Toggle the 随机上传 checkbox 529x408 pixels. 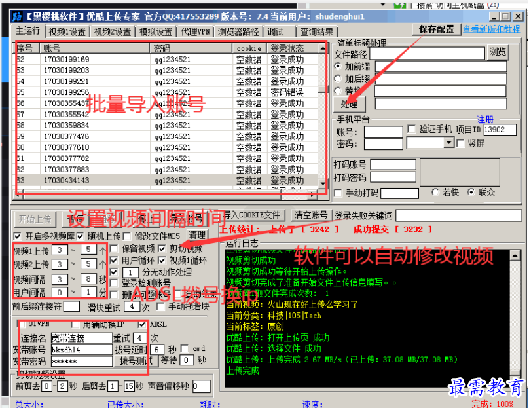click(80, 236)
